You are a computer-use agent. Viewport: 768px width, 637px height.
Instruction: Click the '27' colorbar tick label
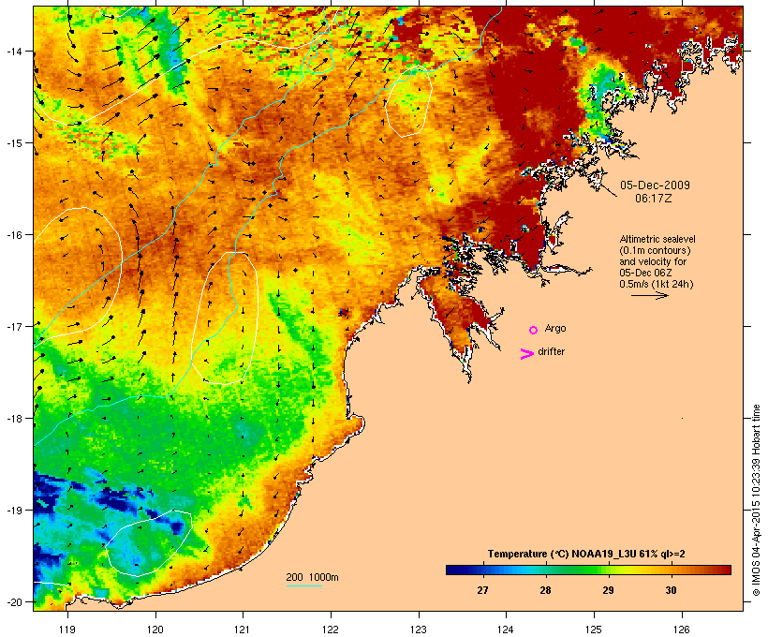482,590
